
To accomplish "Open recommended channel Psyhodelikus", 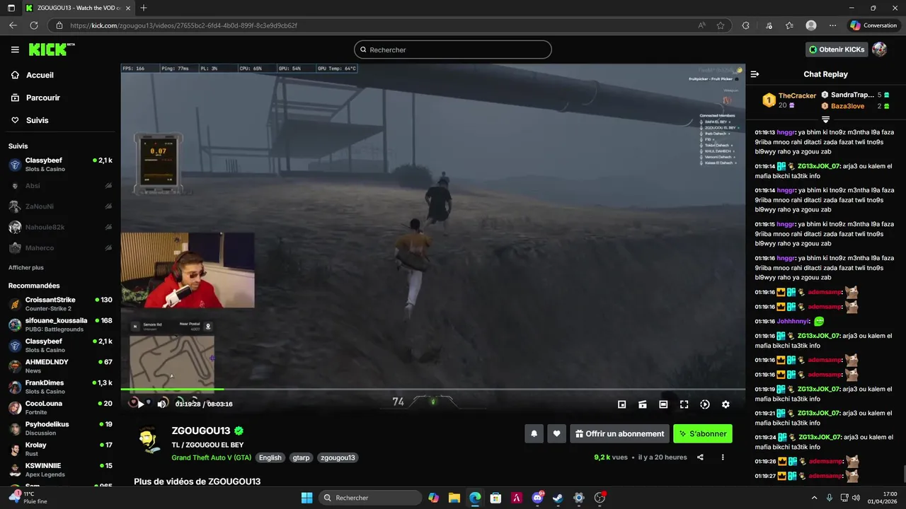I will (60, 428).
